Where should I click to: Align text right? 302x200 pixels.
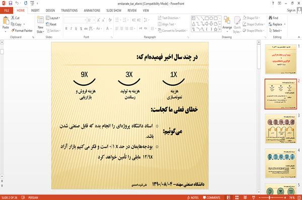pyautogui.click(x=126, y=29)
